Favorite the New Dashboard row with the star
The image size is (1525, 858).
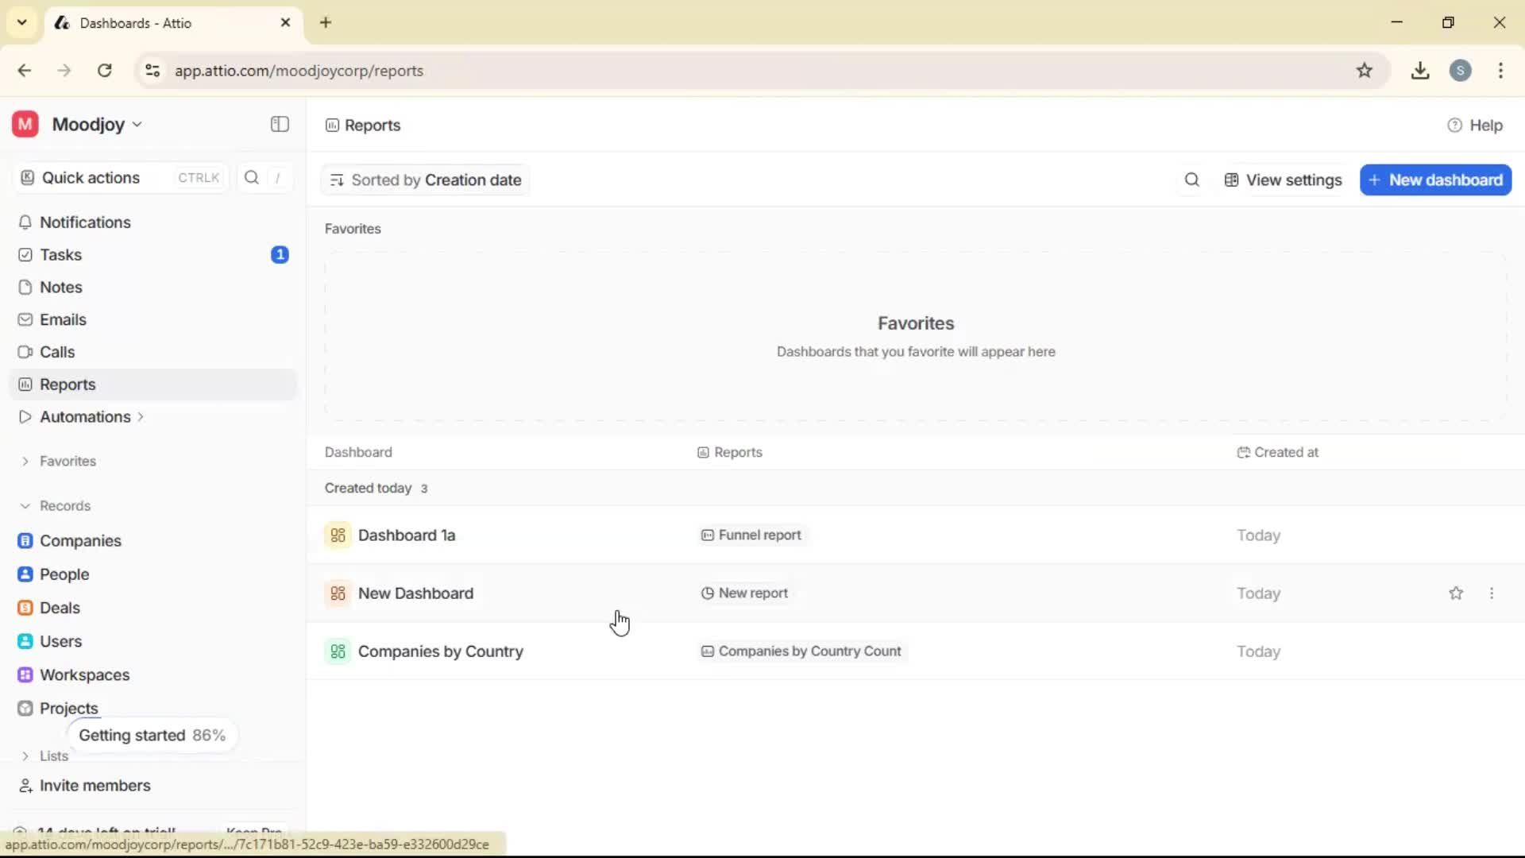(1457, 593)
